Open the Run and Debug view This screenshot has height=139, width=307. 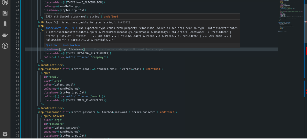[5, 2]
